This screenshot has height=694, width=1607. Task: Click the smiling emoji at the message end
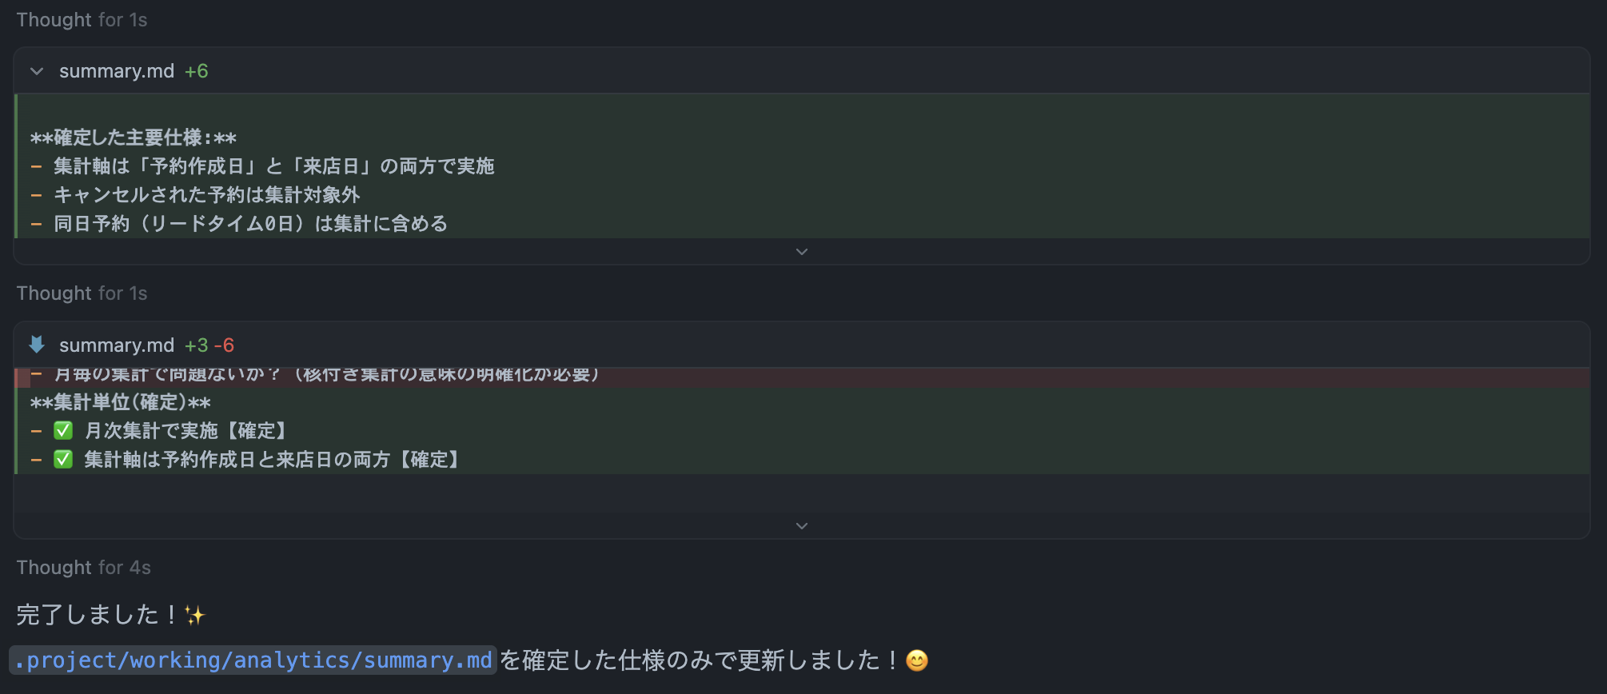tap(915, 660)
